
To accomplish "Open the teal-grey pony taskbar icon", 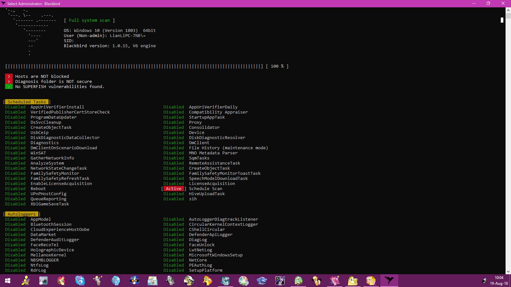I will tap(225, 281).
